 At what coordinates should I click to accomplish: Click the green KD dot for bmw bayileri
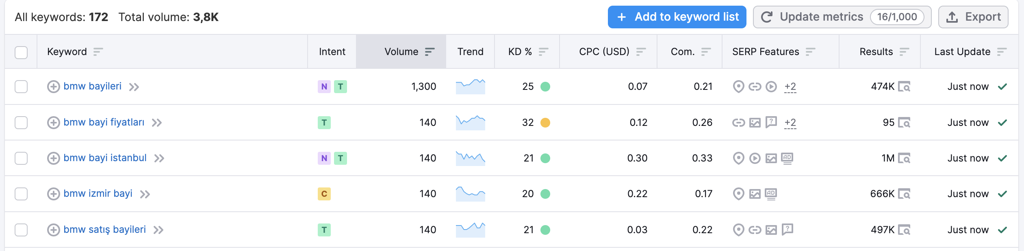[x=545, y=87]
